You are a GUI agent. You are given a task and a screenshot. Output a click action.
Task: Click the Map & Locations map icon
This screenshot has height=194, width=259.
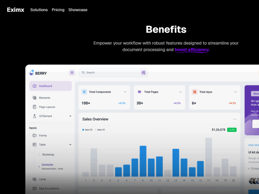point(34,188)
